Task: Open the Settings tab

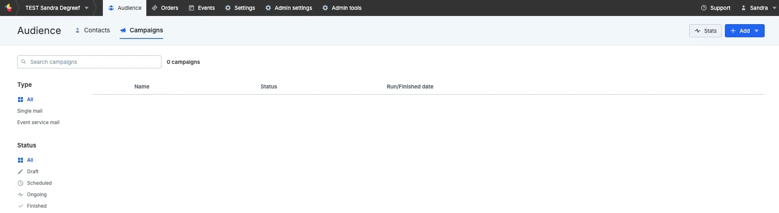Action: click(240, 8)
